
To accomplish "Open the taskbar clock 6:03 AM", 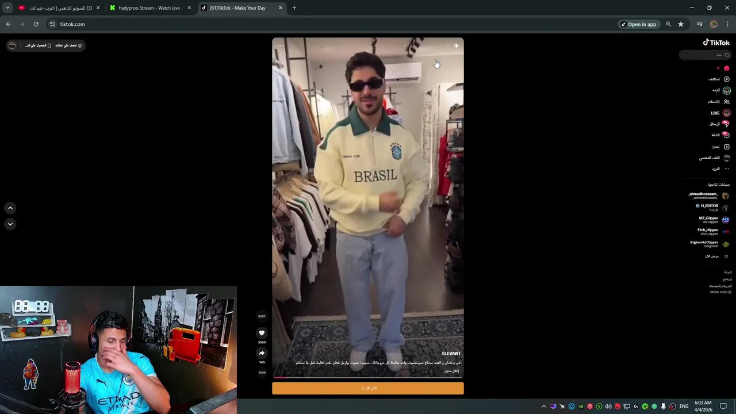I will [x=703, y=406].
